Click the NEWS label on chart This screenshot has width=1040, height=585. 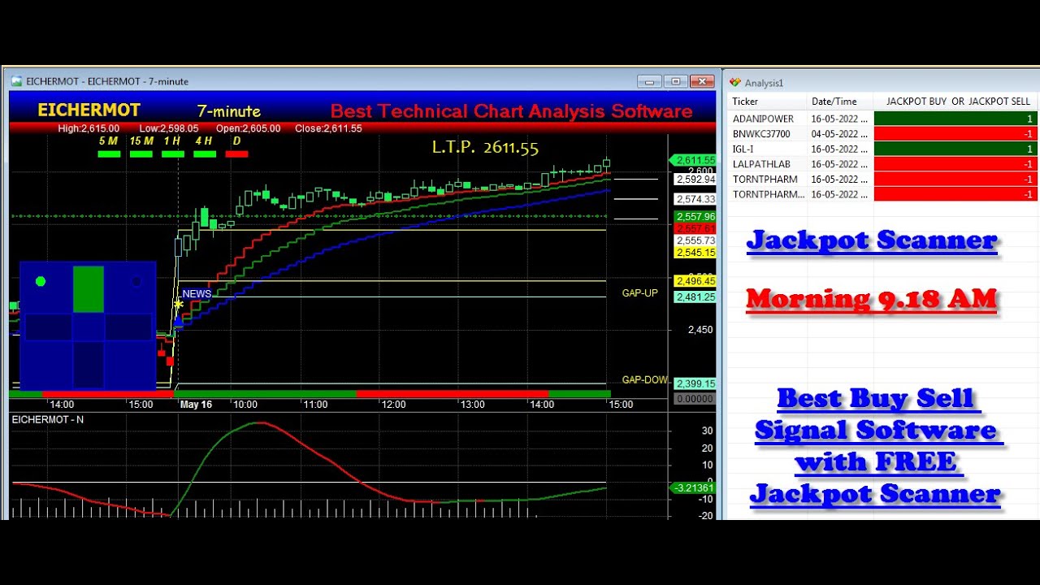coord(197,294)
